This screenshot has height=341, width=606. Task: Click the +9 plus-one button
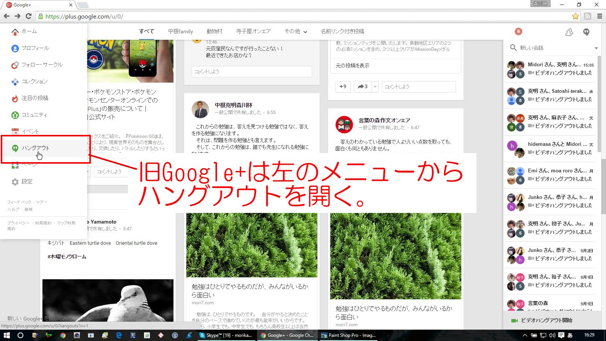click(x=343, y=87)
